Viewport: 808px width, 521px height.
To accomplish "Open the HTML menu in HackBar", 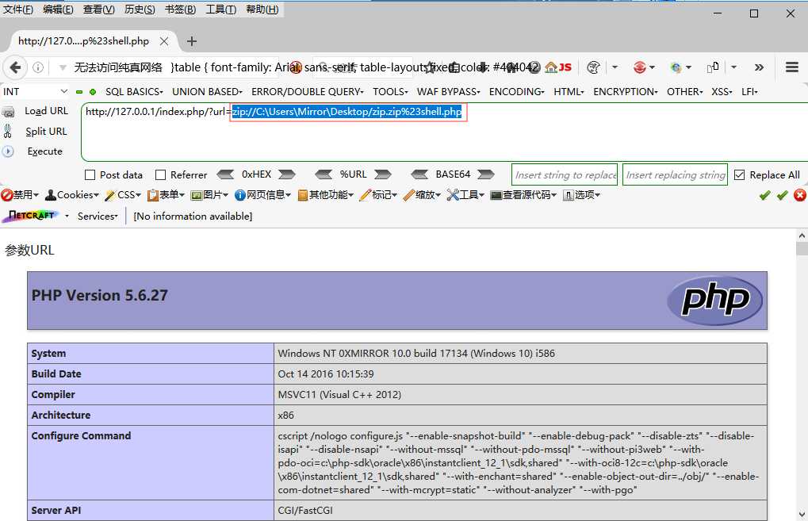I will point(569,92).
